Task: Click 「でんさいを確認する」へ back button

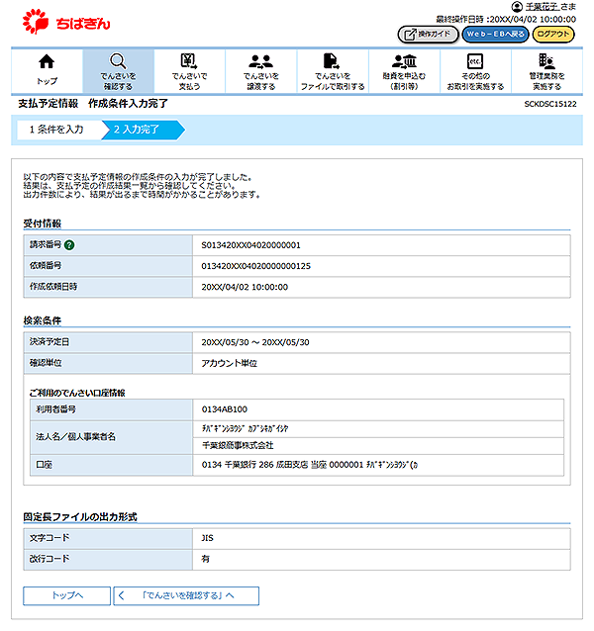Action: [x=186, y=595]
